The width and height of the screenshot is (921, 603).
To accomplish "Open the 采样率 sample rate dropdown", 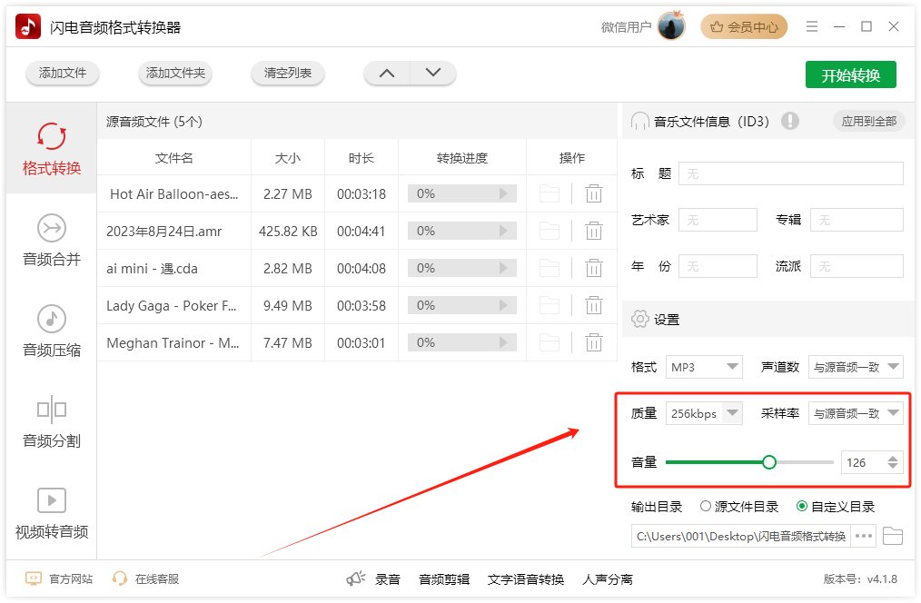I will click(855, 413).
